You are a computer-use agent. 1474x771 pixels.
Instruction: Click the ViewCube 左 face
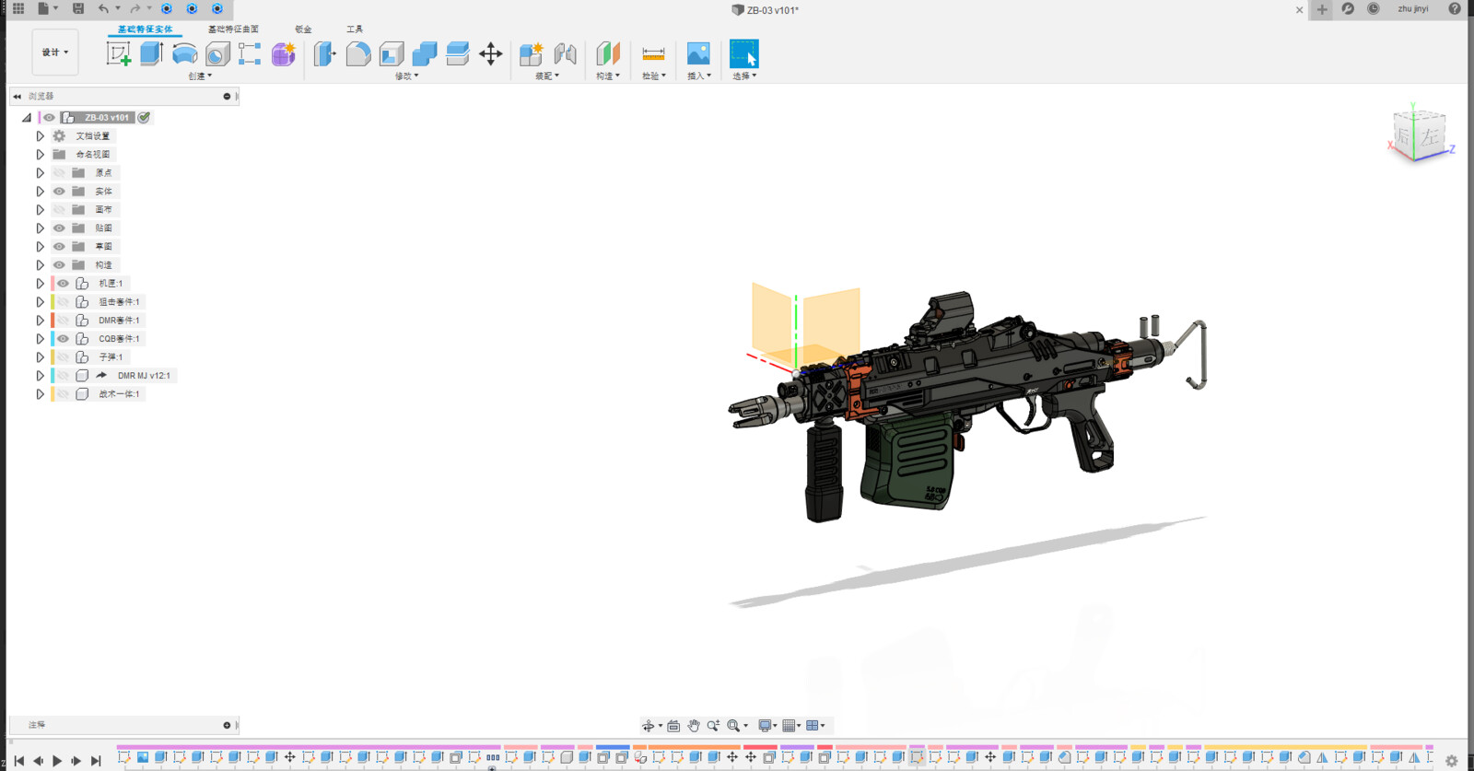[1429, 137]
